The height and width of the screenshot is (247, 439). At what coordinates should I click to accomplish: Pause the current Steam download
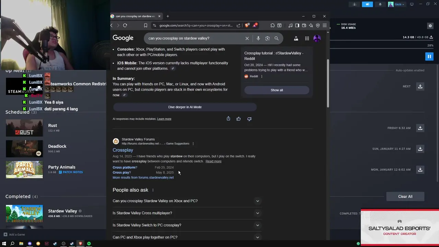(x=429, y=56)
